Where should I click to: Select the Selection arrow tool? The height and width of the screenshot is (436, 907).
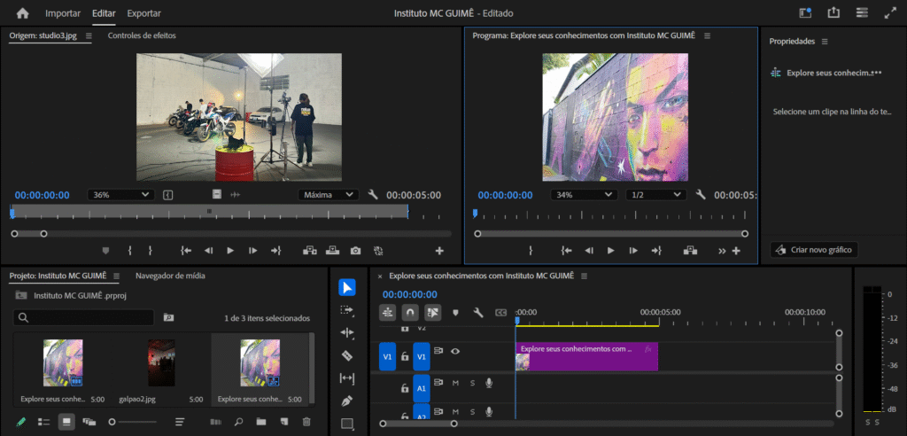point(347,288)
